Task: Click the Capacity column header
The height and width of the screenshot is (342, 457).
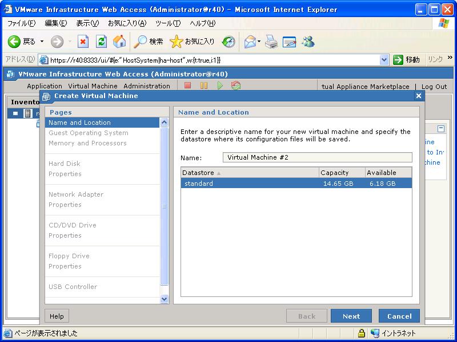Action: click(342, 173)
